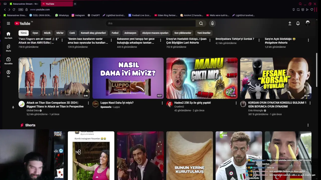Open options for Attack on Titan video
This screenshot has width=321, height=180.
[x=88, y=103]
